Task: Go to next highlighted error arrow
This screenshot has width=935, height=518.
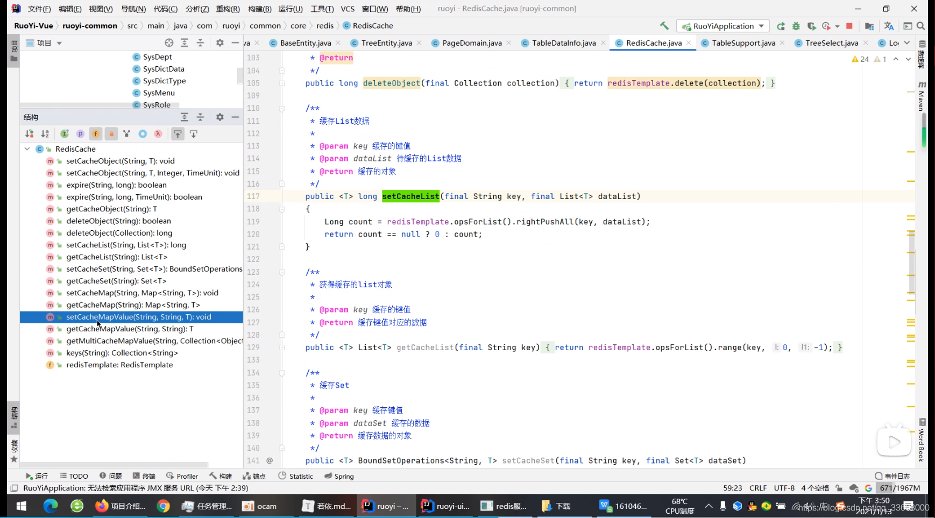Action: click(x=908, y=59)
